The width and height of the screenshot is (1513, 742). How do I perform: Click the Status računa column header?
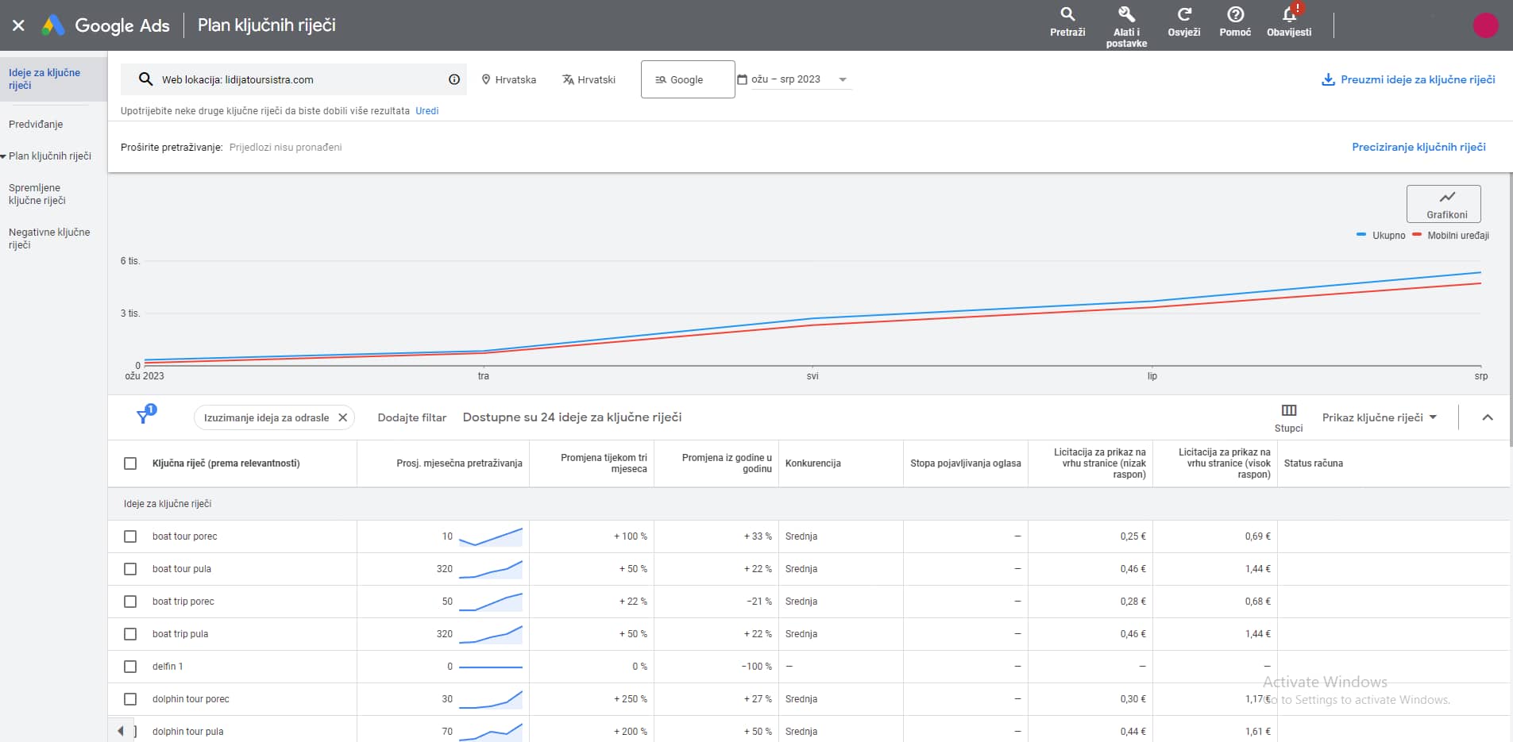[x=1314, y=463]
